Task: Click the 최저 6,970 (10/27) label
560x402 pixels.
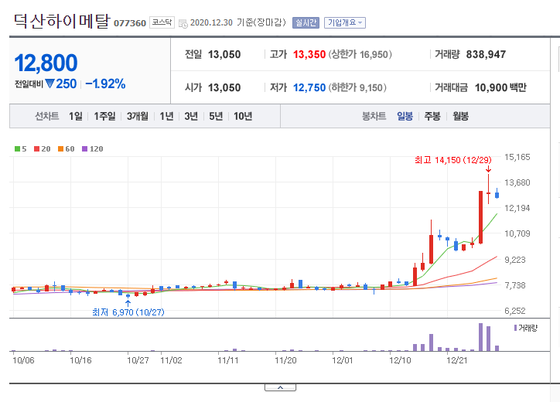Action: [128, 312]
